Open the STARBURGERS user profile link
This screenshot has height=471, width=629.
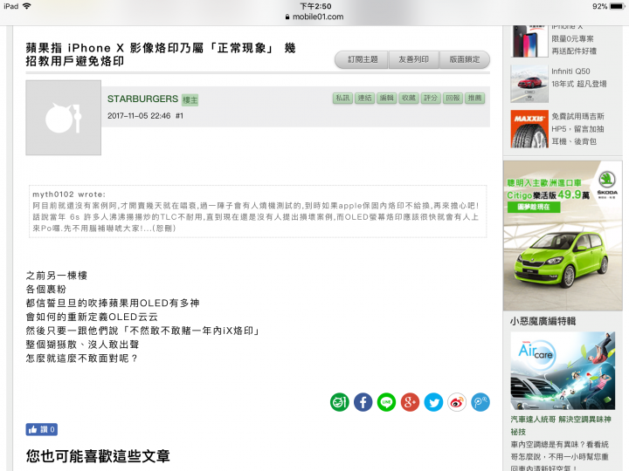tap(142, 99)
